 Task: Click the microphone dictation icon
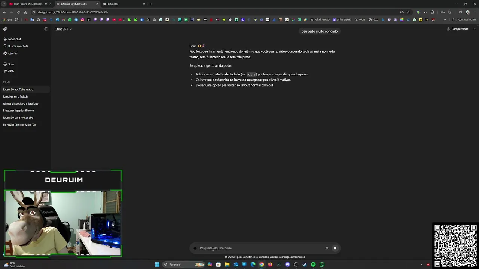(327, 248)
